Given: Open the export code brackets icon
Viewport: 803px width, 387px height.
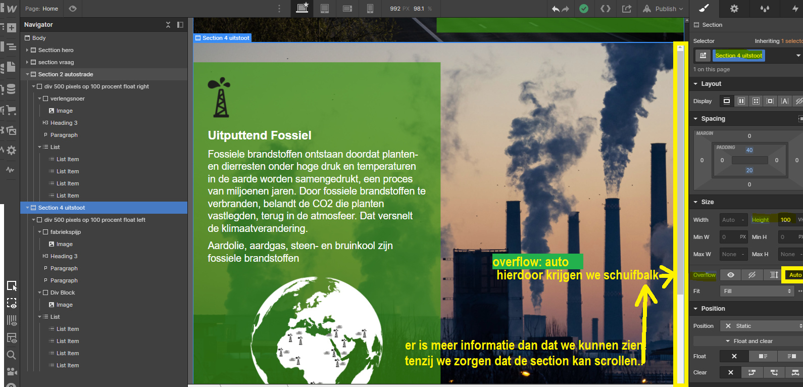Looking at the screenshot, I should click(x=606, y=9).
